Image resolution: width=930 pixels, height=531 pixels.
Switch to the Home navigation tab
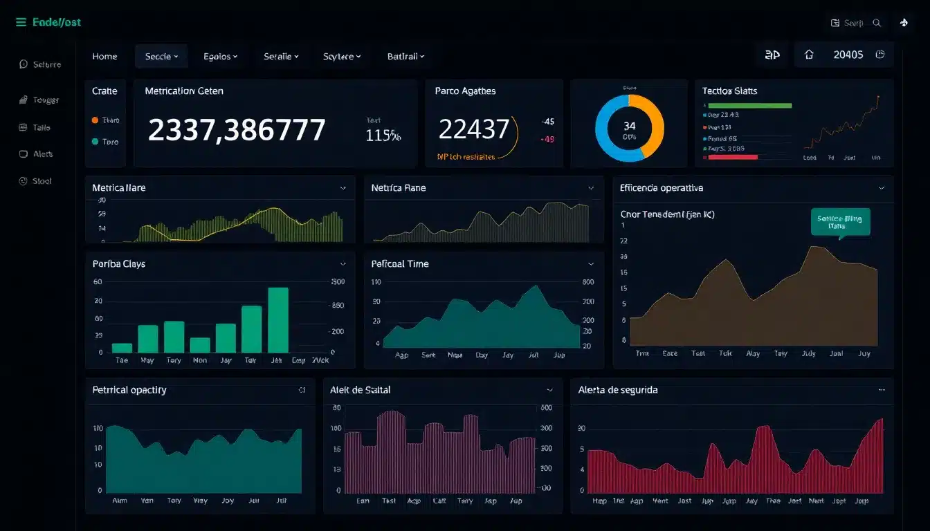click(x=105, y=56)
